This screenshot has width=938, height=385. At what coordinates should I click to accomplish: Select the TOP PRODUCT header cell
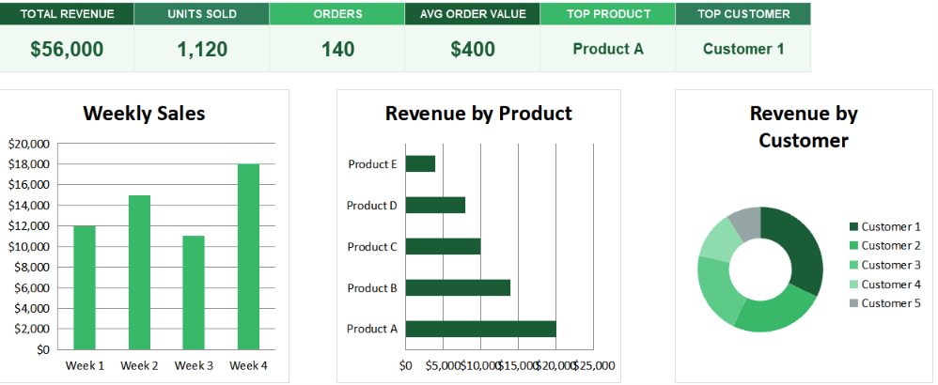(x=608, y=14)
